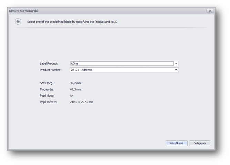Go back using the arrow icon
Image resolution: width=230 pixels, height=165 pixels.
pyautogui.click(x=18, y=22)
